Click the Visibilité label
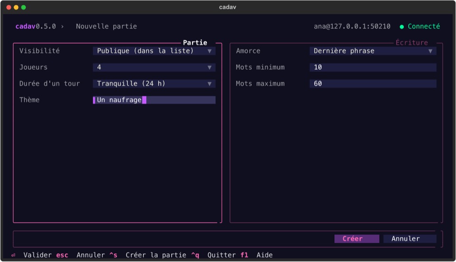This screenshot has width=456, height=262. pos(39,51)
